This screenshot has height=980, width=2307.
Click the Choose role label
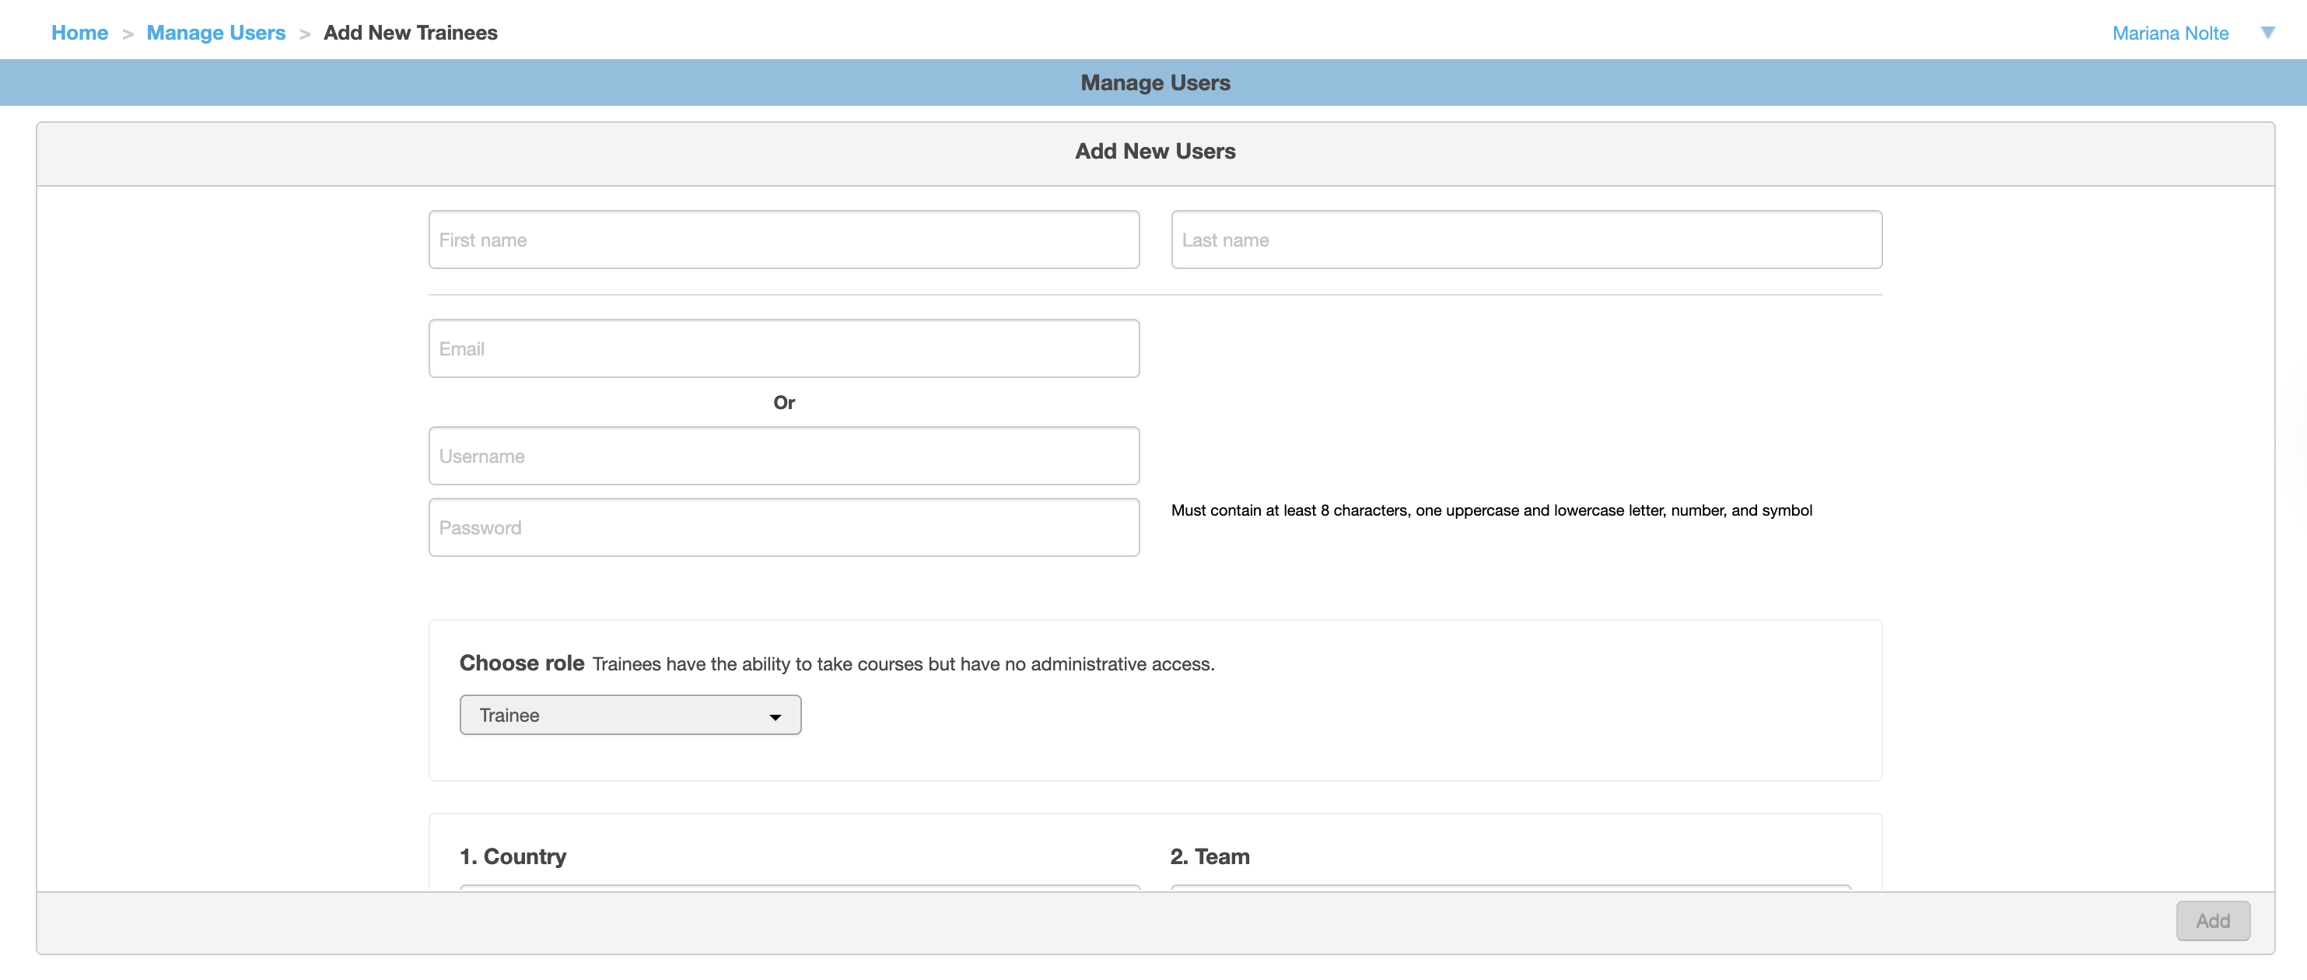tap(522, 663)
